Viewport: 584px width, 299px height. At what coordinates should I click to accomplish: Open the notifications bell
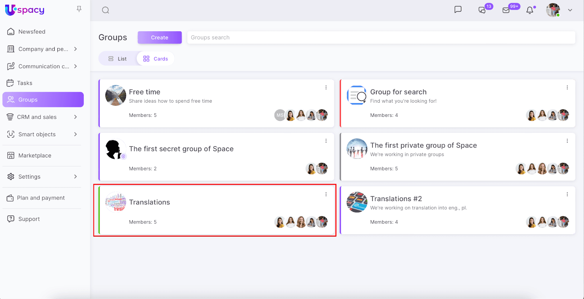[x=530, y=10]
